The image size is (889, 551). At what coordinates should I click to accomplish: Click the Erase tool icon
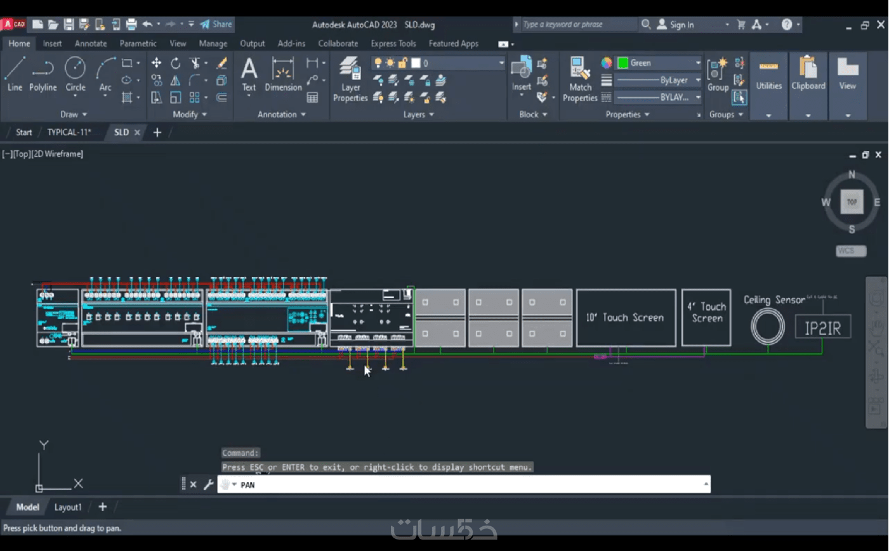(221, 63)
